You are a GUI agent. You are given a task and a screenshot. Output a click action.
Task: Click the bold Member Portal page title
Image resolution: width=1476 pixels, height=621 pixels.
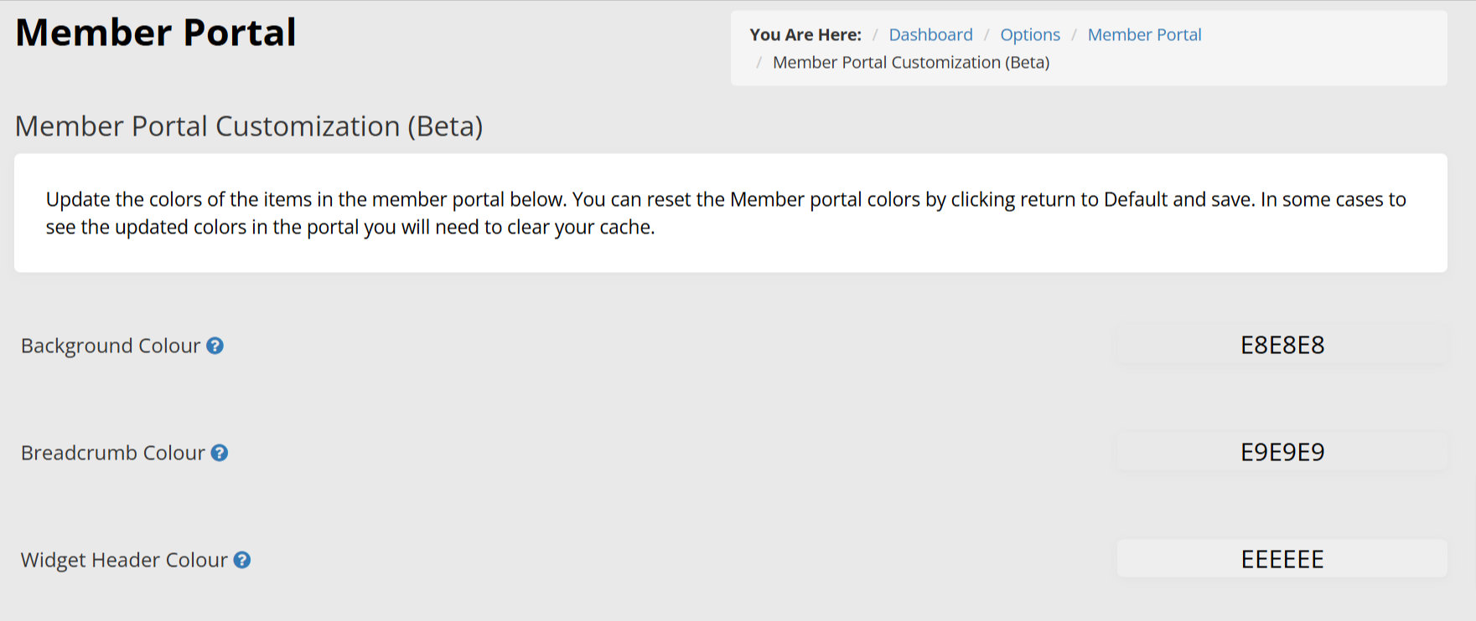[156, 33]
